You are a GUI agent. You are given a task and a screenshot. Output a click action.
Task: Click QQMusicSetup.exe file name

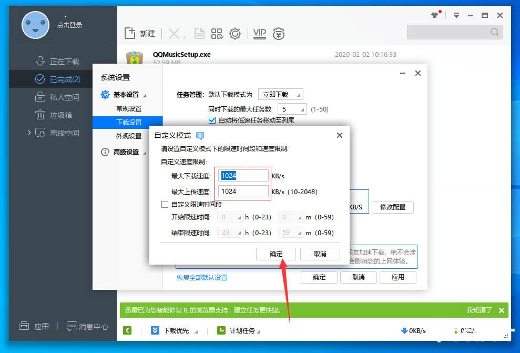point(182,54)
